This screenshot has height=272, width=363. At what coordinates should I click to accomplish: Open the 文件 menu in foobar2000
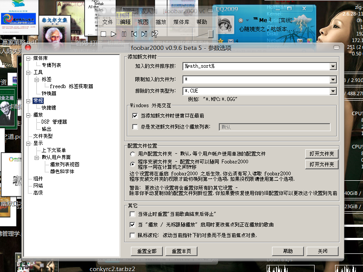(107, 22)
